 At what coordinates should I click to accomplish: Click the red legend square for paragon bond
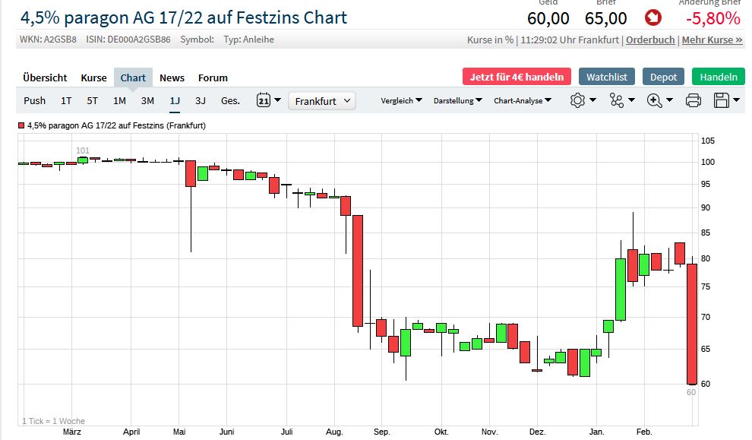tap(21, 125)
